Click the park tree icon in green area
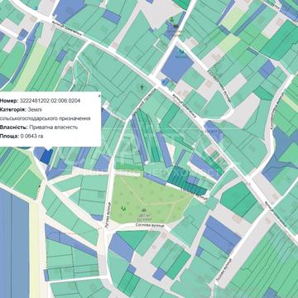Image resolution: width=298 pixels, height=298 pixels. click(123, 208)
